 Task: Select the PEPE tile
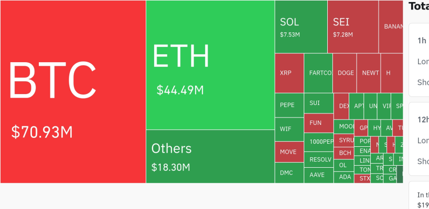pyautogui.click(x=289, y=105)
